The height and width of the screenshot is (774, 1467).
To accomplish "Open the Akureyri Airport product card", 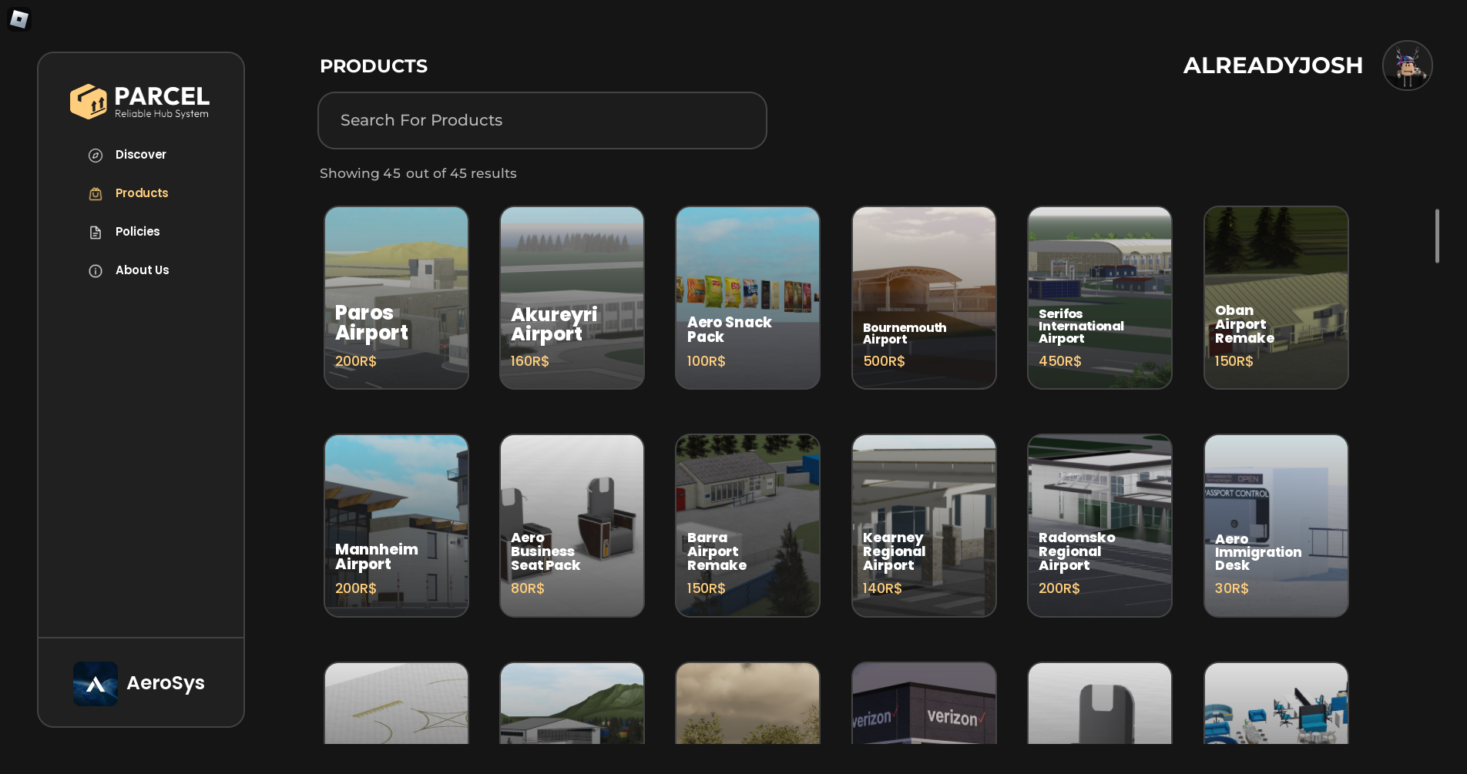I will [572, 297].
